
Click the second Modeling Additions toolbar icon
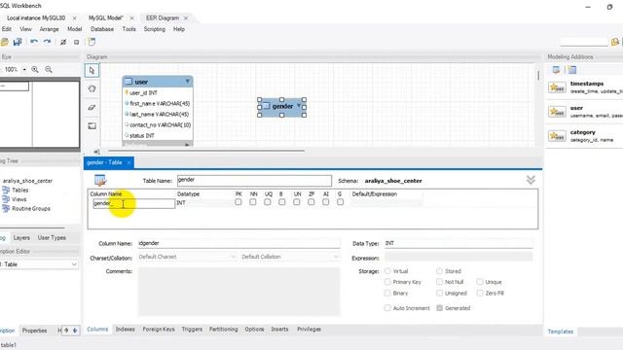click(572, 70)
